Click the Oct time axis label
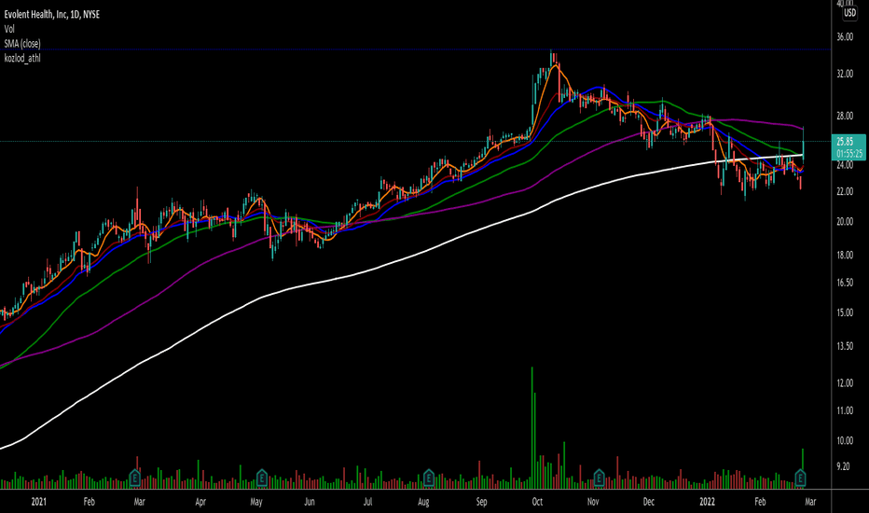 pyautogui.click(x=537, y=502)
